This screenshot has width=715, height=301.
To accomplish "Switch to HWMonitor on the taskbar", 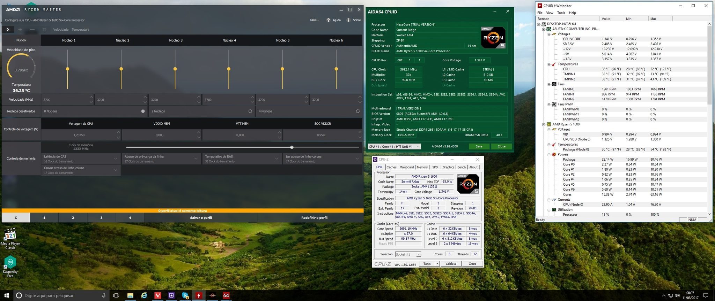I will [199, 295].
